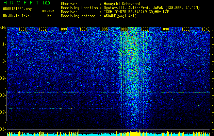Viewport: 214px width, 136px height.
Task: Click the Receiving antenna label
Action: click(78, 16)
